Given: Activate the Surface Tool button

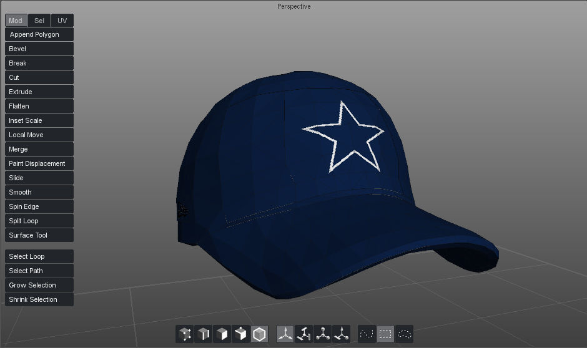Looking at the screenshot, I should coord(39,235).
